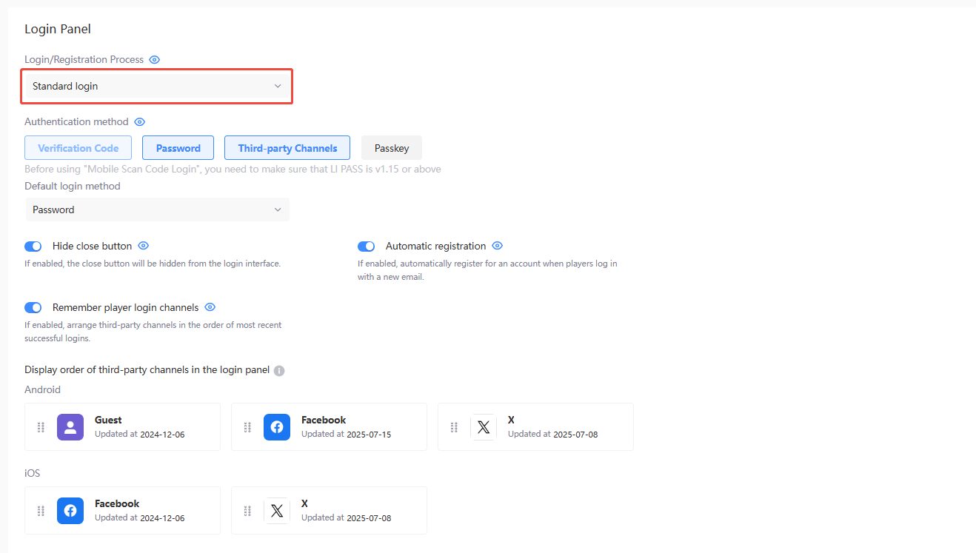Click the drag handle beside iOS Facebook entry
Image resolution: width=976 pixels, height=553 pixels.
41,510
